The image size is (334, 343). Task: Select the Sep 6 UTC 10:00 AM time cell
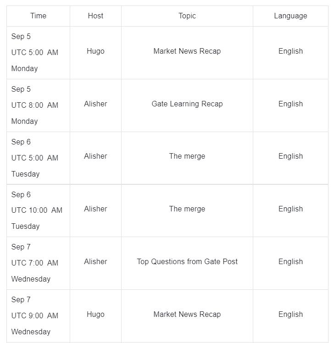coord(37,210)
